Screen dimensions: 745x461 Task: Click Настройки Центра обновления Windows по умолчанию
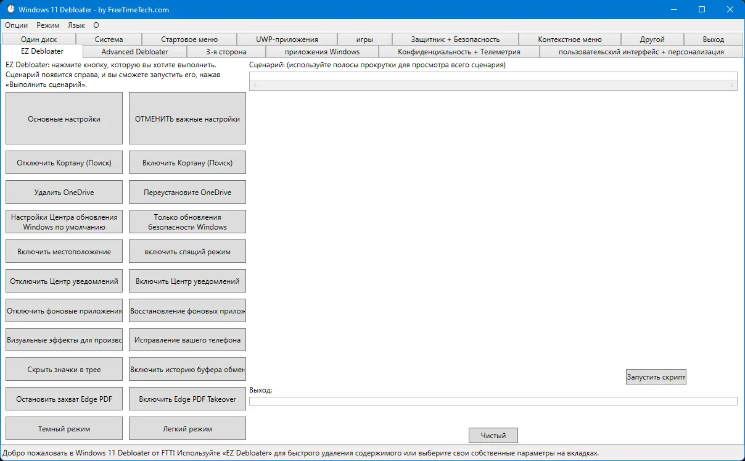click(x=64, y=222)
